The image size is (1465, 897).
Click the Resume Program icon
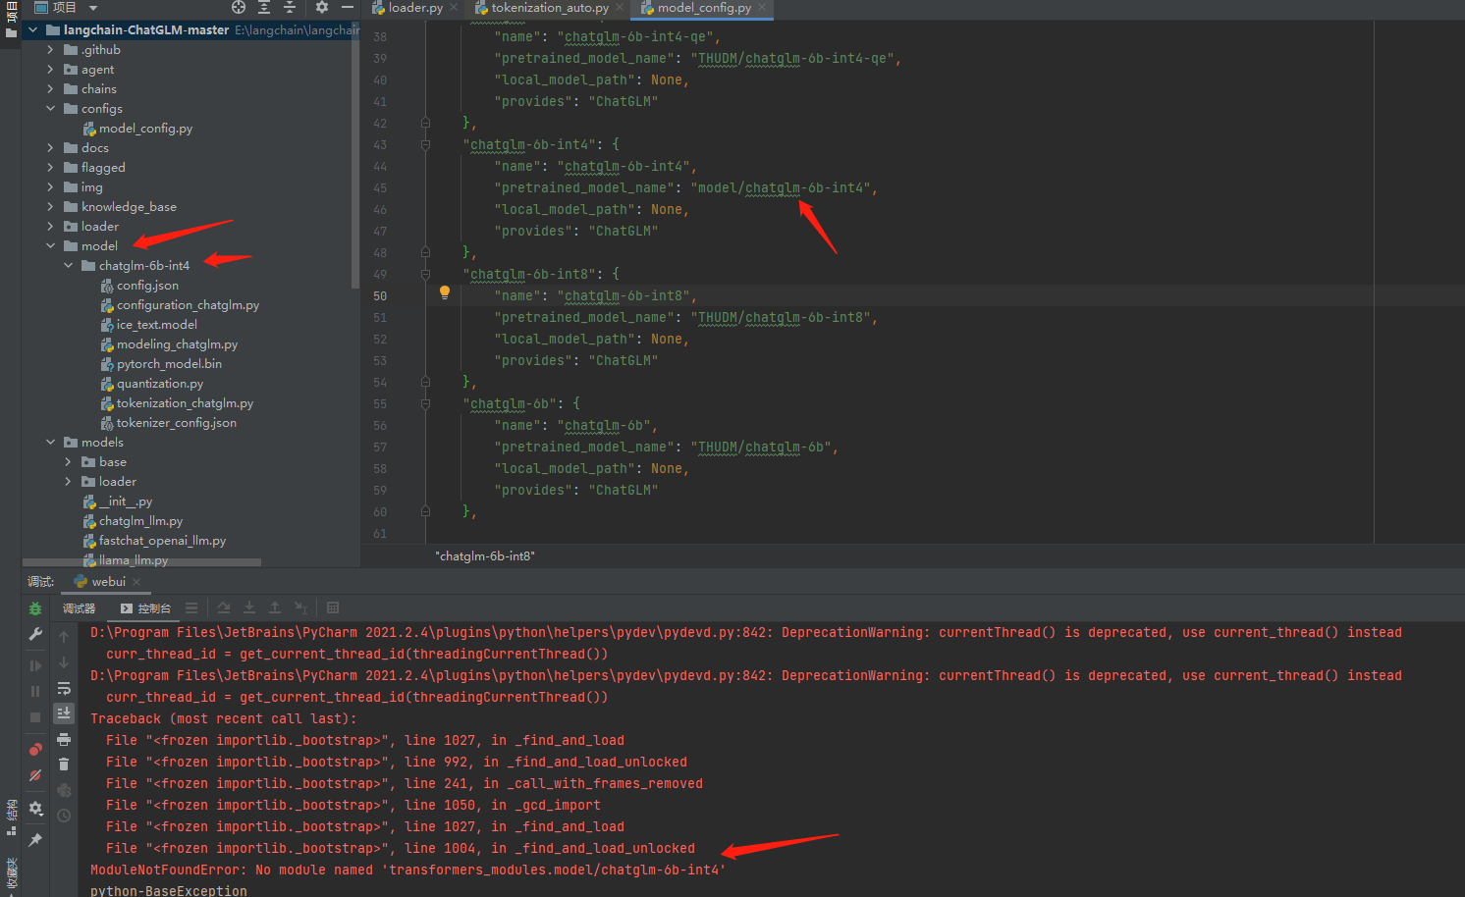coord(35,665)
